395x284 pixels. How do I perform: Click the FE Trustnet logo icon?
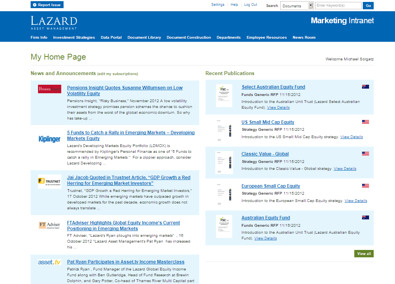point(50,181)
